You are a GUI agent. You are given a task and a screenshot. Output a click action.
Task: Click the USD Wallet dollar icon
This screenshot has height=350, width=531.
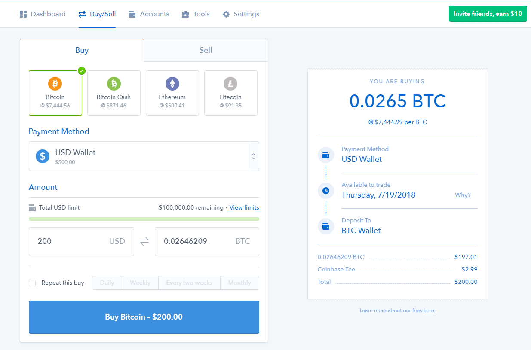click(x=43, y=156)
